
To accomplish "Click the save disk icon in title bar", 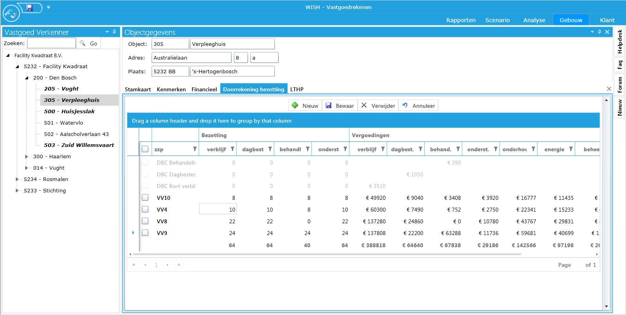I will pos(29,7).
